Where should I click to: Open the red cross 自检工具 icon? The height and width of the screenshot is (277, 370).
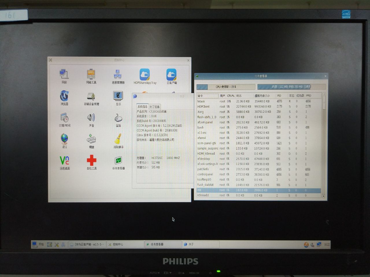(x=92, y=162)
